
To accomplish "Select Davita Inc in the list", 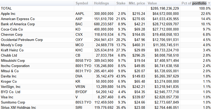I will (9, 76).
